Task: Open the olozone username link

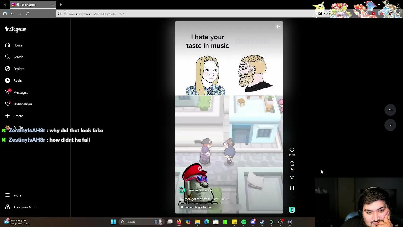Action: point(193,190)
